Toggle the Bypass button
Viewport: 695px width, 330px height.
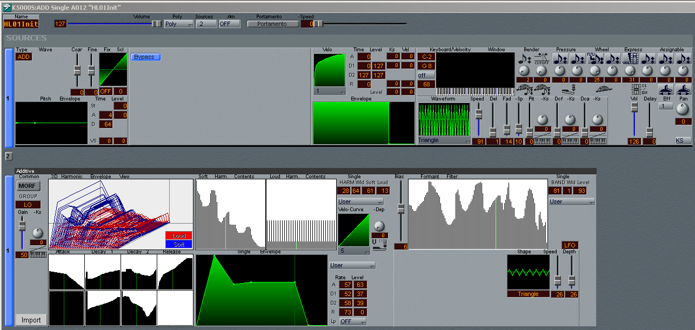tap(145, 57)
